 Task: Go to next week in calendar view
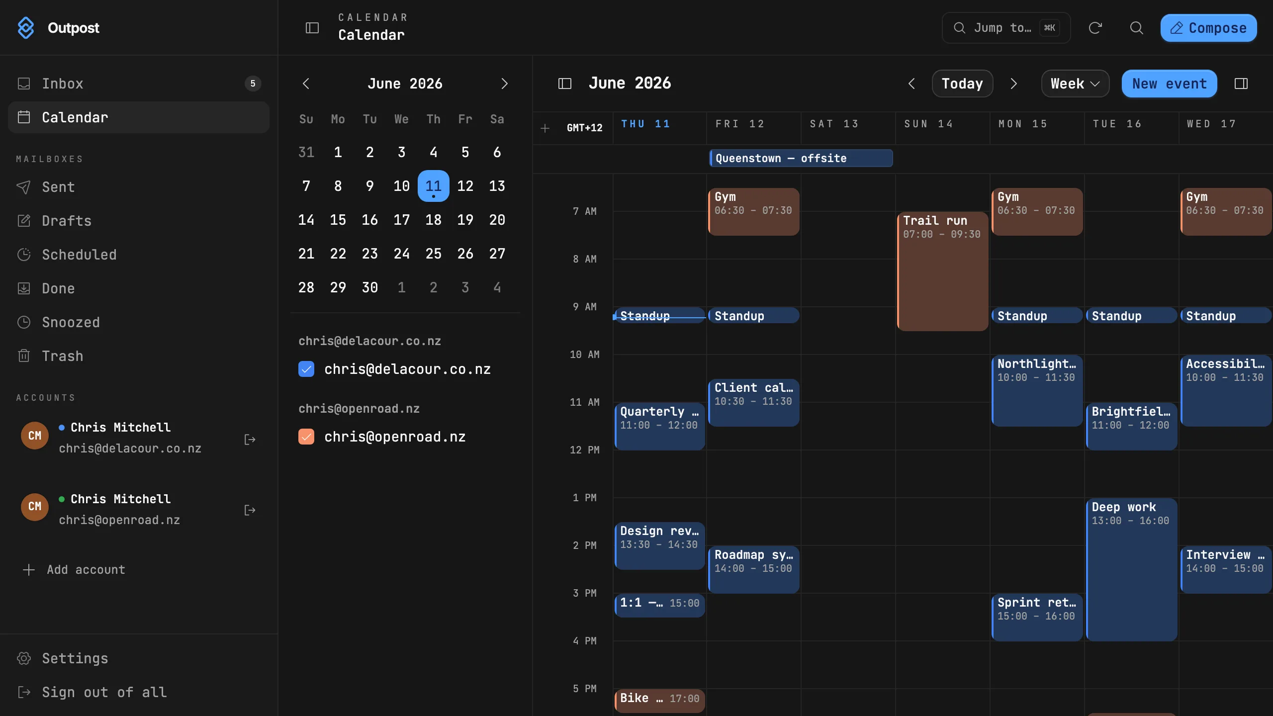[x=1014, y=84]
